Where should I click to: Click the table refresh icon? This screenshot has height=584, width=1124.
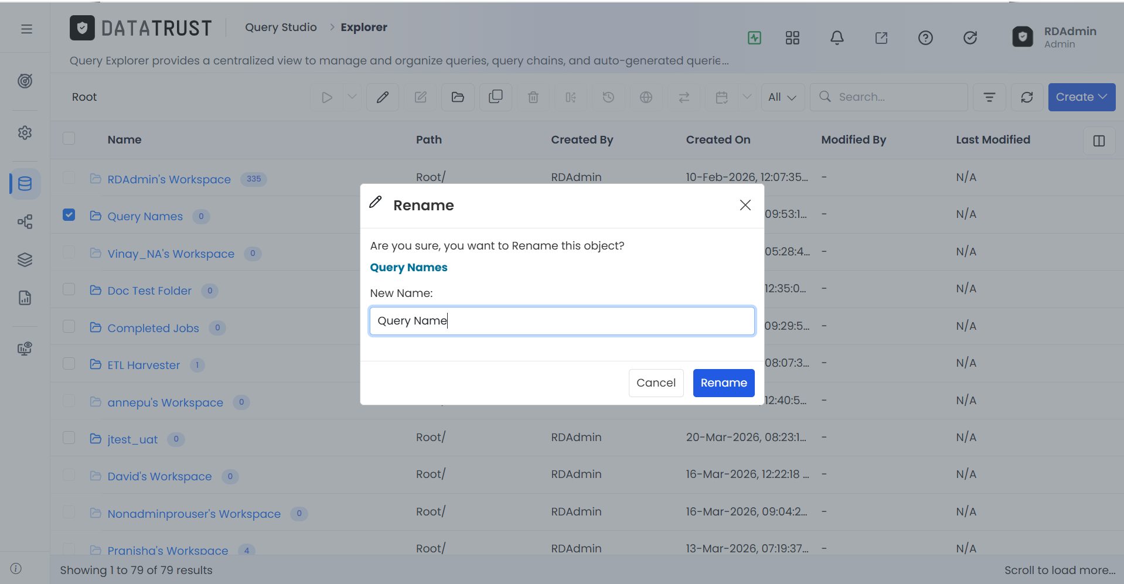(1027, 97)
